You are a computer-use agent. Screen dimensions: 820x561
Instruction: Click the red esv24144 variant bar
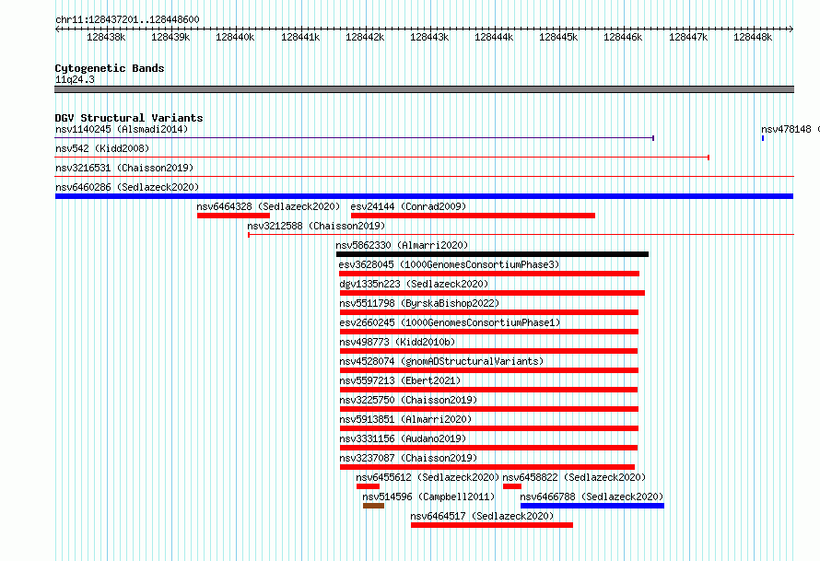tap(473, 216)
